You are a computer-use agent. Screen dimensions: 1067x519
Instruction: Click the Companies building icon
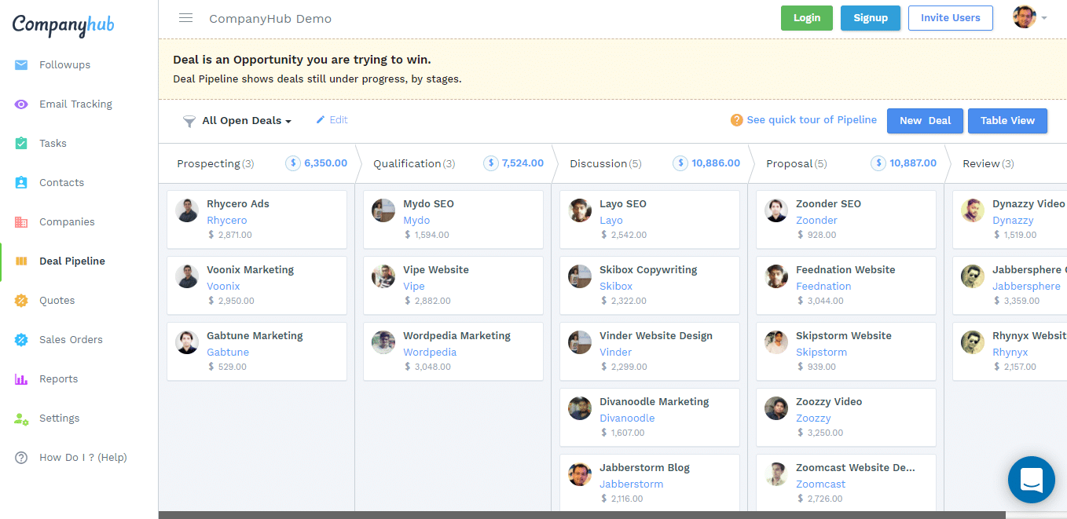(21, 222)
